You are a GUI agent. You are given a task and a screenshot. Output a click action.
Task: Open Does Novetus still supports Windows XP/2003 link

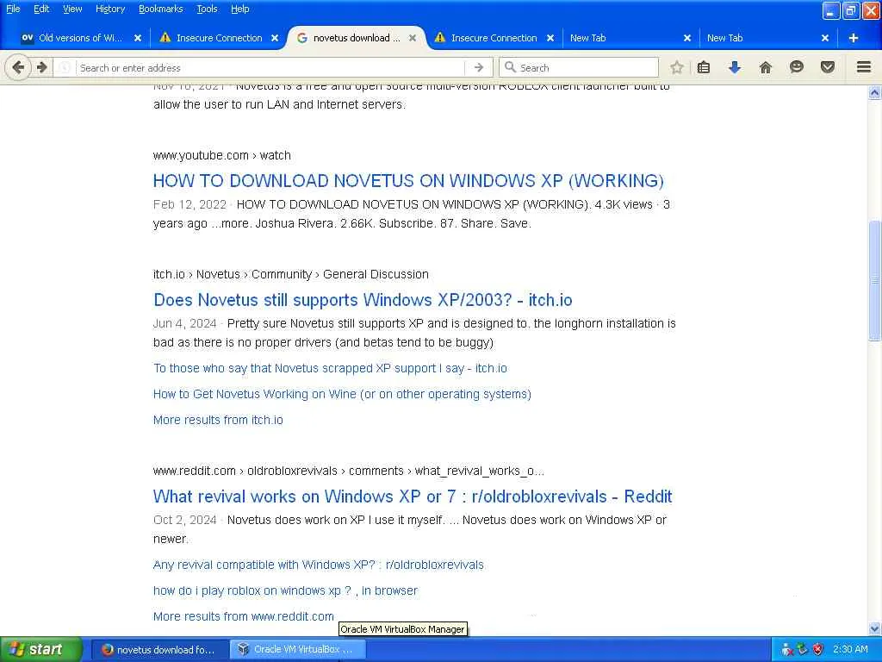coord(363,300)
